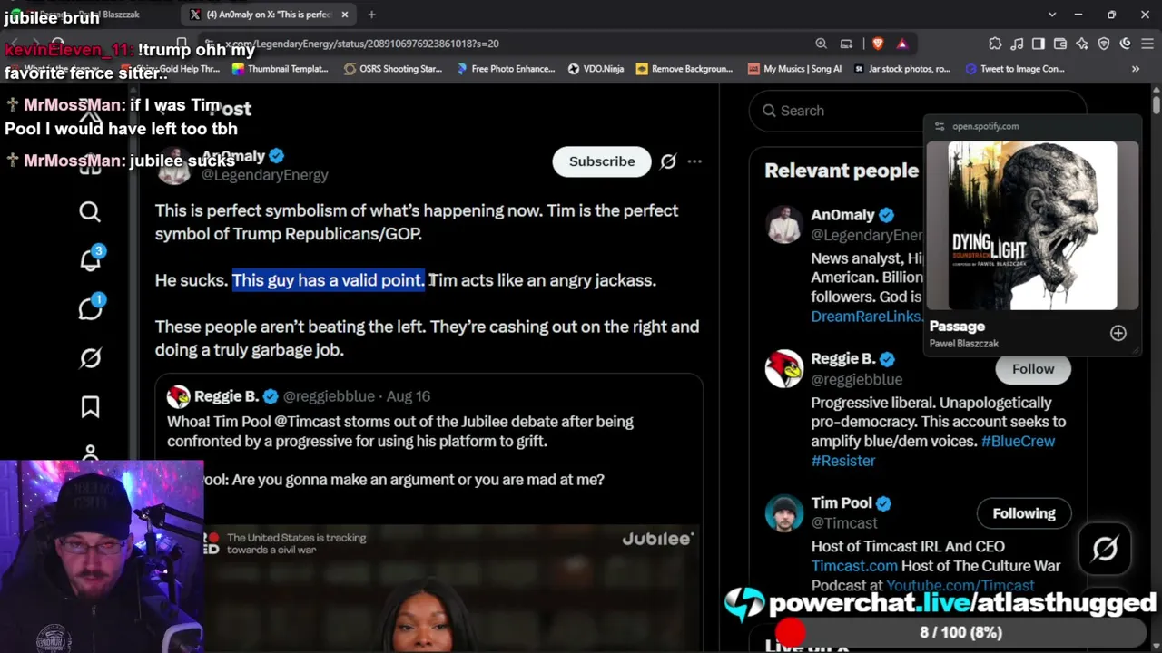Screen dimensions: 1162x653
Task: Open the media control music note icon
Action: tap(1017, 44)
